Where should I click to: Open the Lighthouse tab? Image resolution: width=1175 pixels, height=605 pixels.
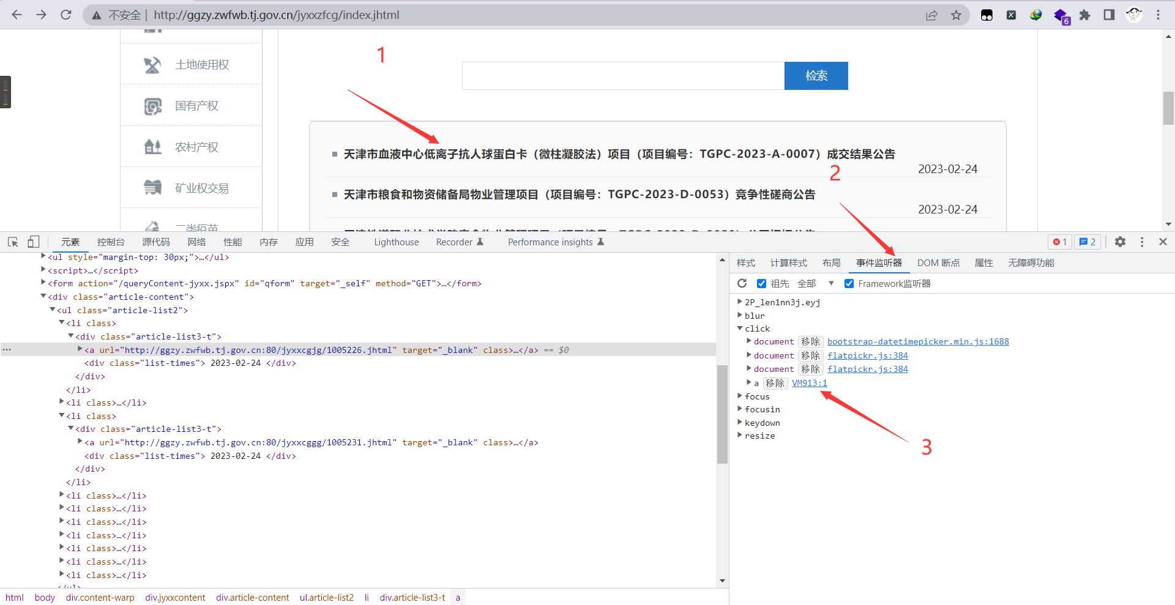click(397, 242)
